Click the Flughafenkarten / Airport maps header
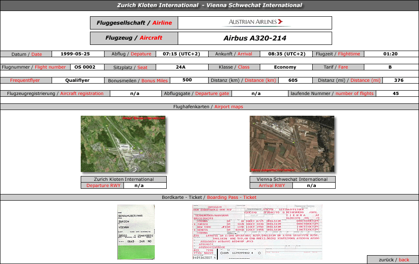Screen dimensions: 419x264 click(x=208, y=106)
